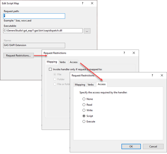Select the File radio button
This screenshot has width=167, height=154.
tap(55, 74)
